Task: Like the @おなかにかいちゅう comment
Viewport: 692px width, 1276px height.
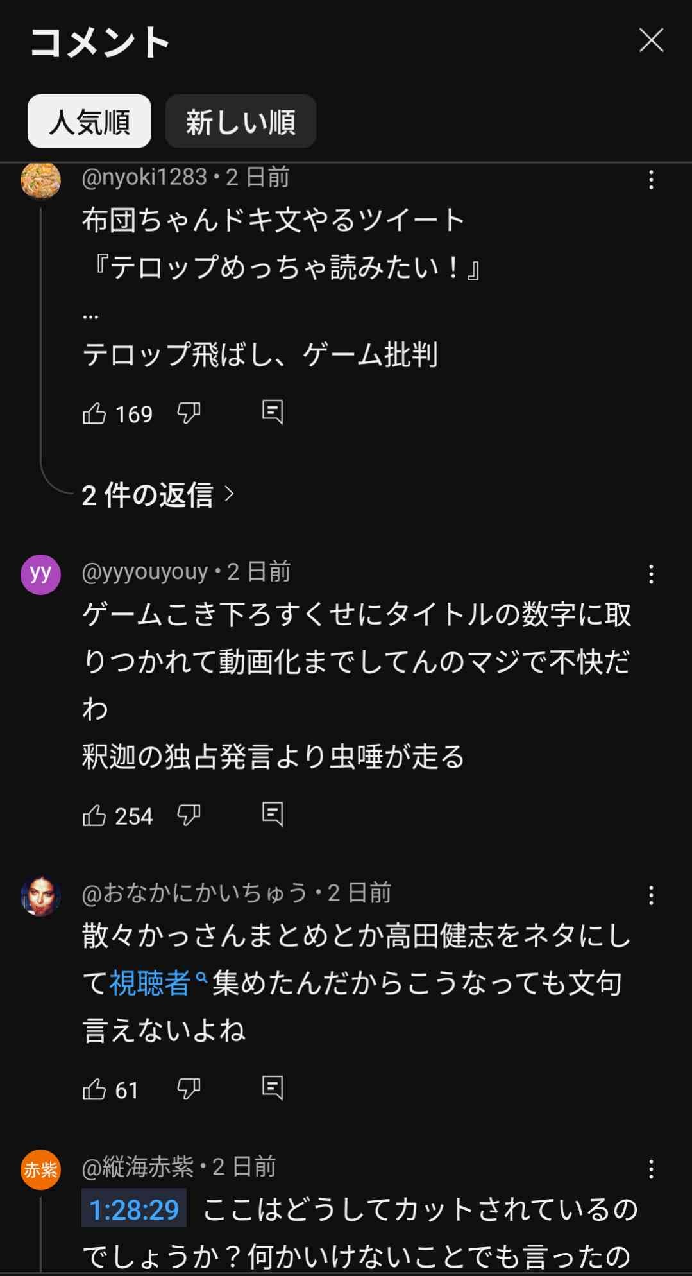Action: click(94, 1089)
